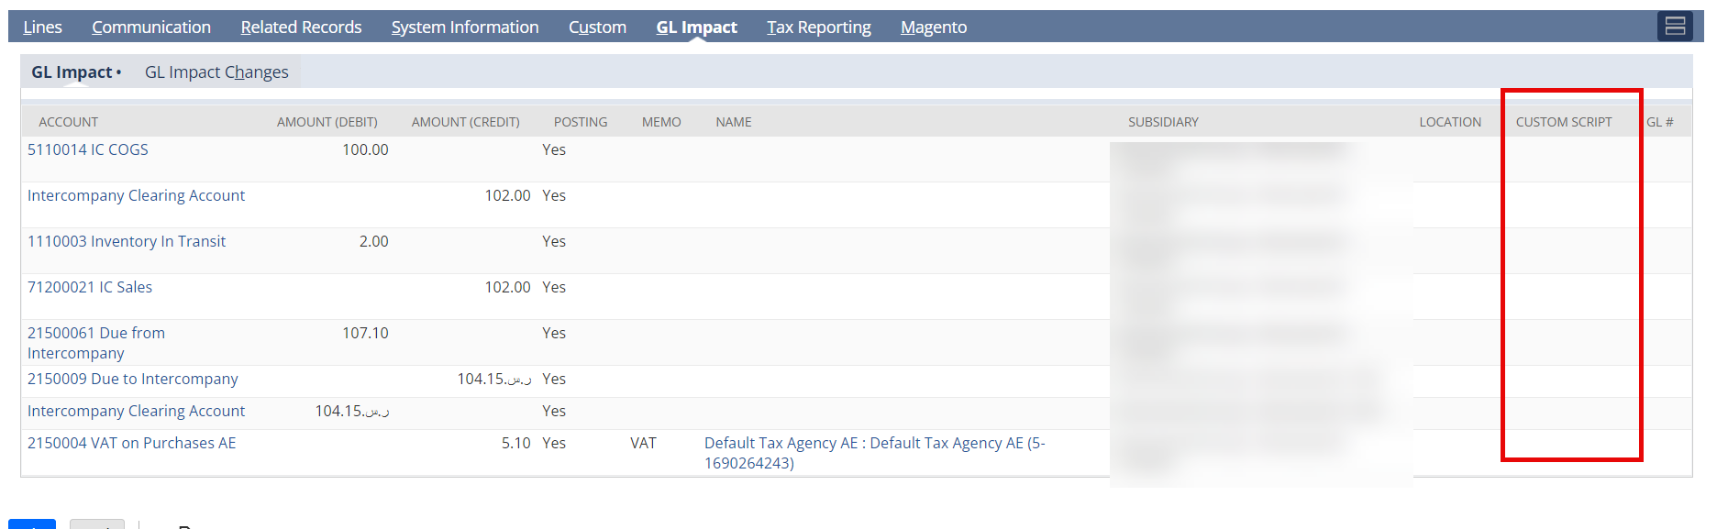
Task: Select the System Information tab
Action: [465, 28]
